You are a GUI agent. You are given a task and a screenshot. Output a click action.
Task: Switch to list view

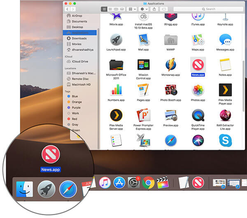coord(110,9)
